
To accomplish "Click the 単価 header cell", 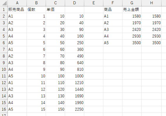I will tap(55, 10).
